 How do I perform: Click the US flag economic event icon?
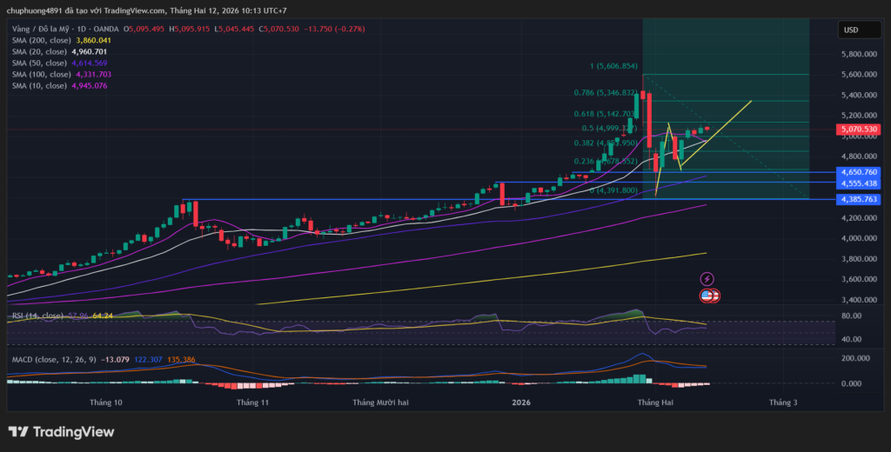709,296
